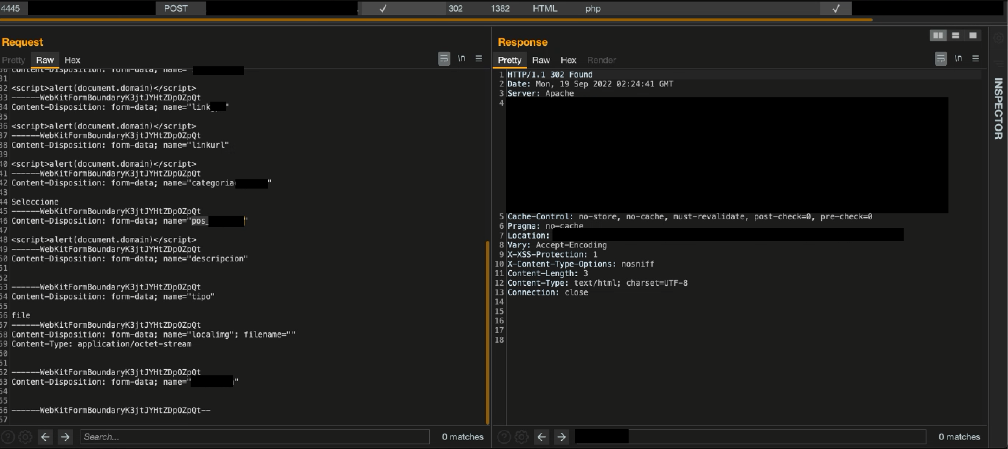Click name="descripcion" Content-Disposition line
Screen dimensions: 1008x449
[x=130, y=258]
